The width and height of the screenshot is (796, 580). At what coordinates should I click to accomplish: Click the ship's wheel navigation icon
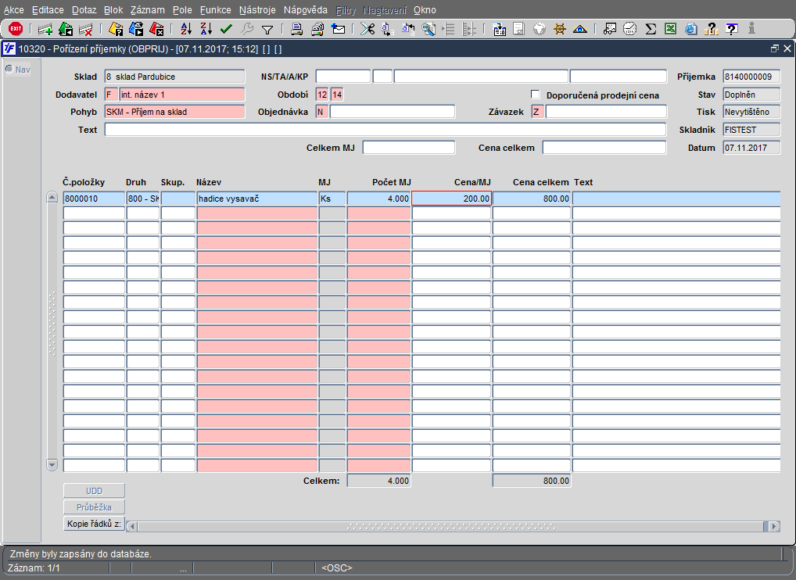559,30
